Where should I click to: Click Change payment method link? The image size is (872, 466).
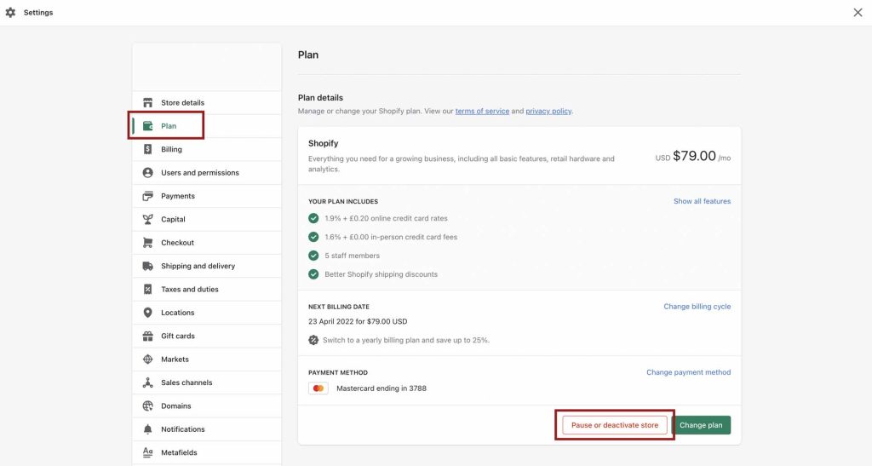688,372
